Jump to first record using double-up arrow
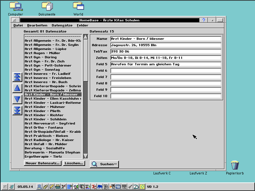255x191 pixels. [17, 77]
